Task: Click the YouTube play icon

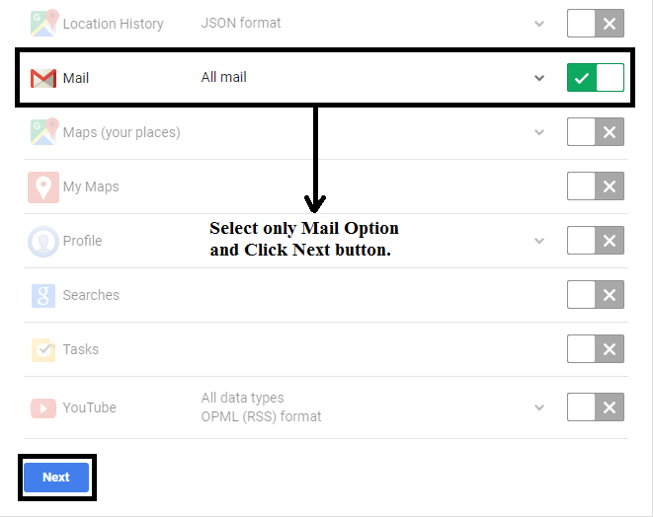Action: point(42,407)
